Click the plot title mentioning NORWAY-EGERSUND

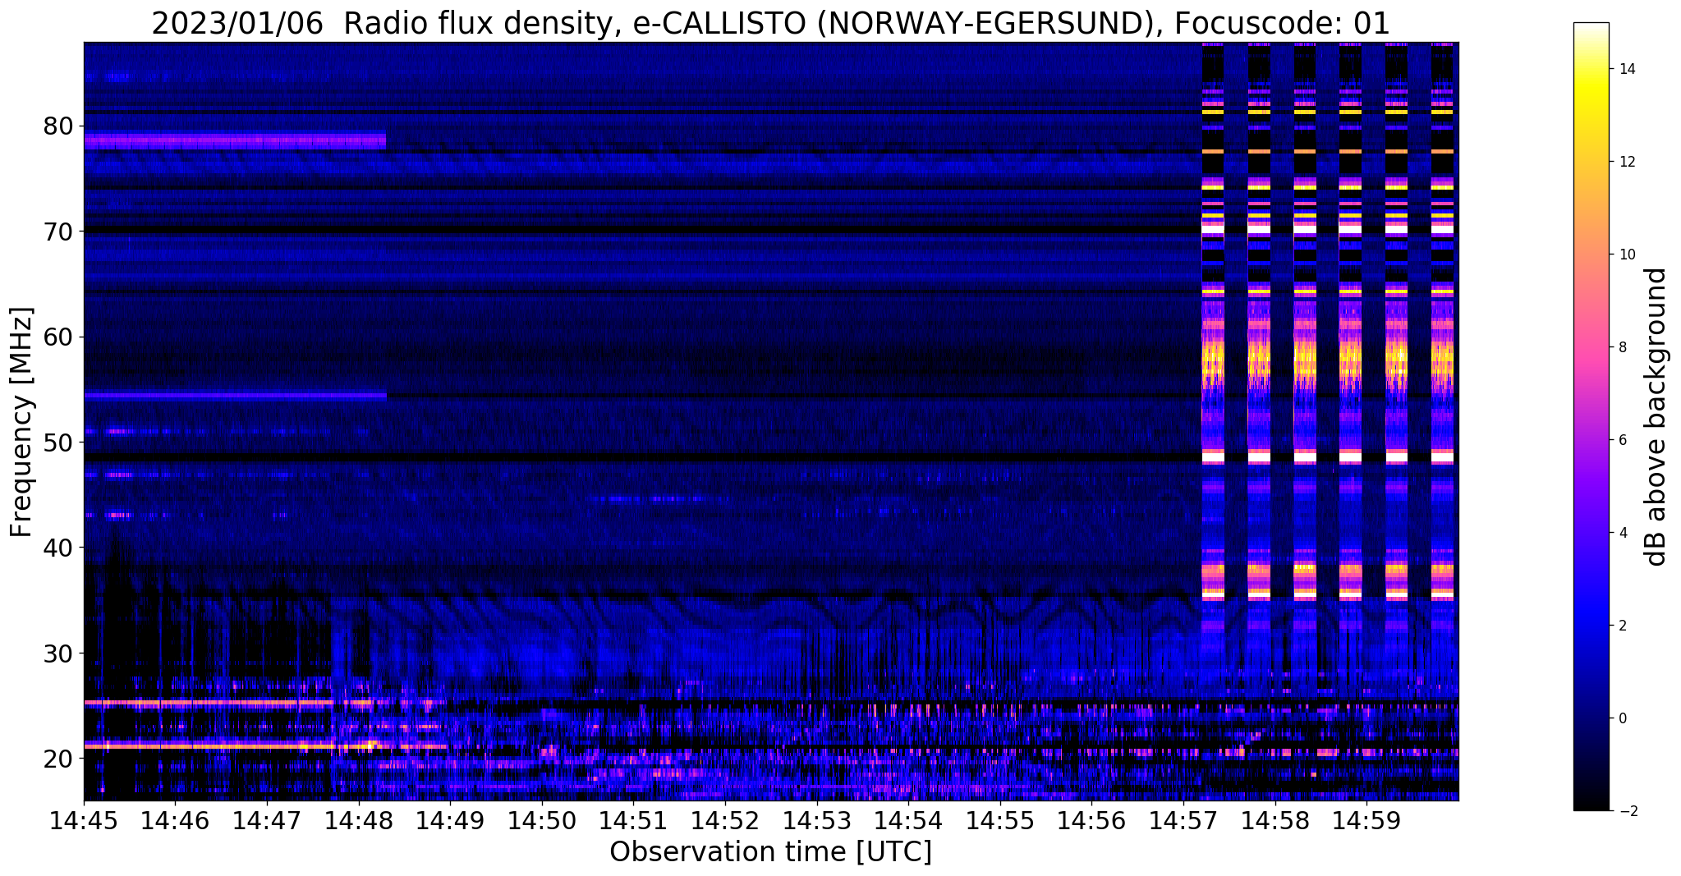[770, 24]
